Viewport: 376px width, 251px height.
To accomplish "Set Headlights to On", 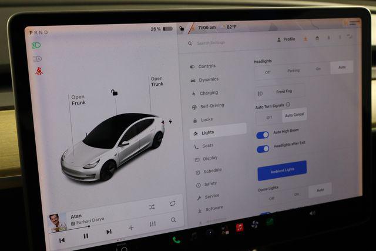I will (318, 69).
